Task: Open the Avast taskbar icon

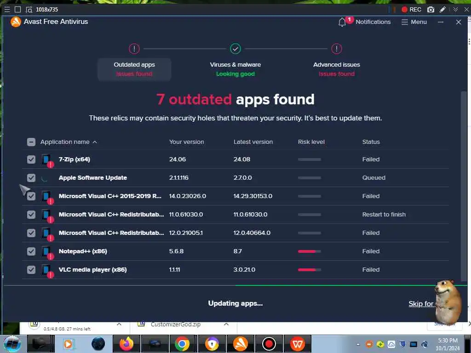Action: tap(241, 344)
